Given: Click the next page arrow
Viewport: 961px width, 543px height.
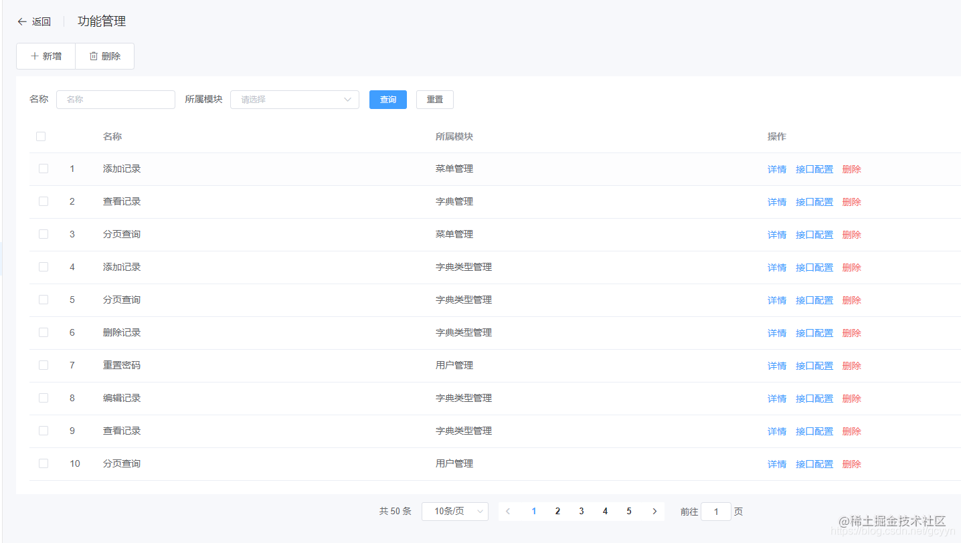Looking at the screenshot, I should coord(654,512).
